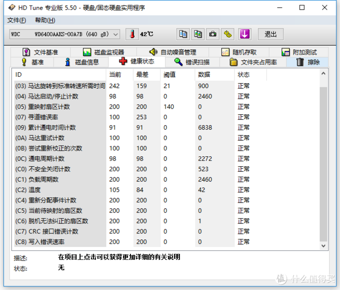
Task: Select the (C2) 温度 row
Action: (x=59, y=190)
